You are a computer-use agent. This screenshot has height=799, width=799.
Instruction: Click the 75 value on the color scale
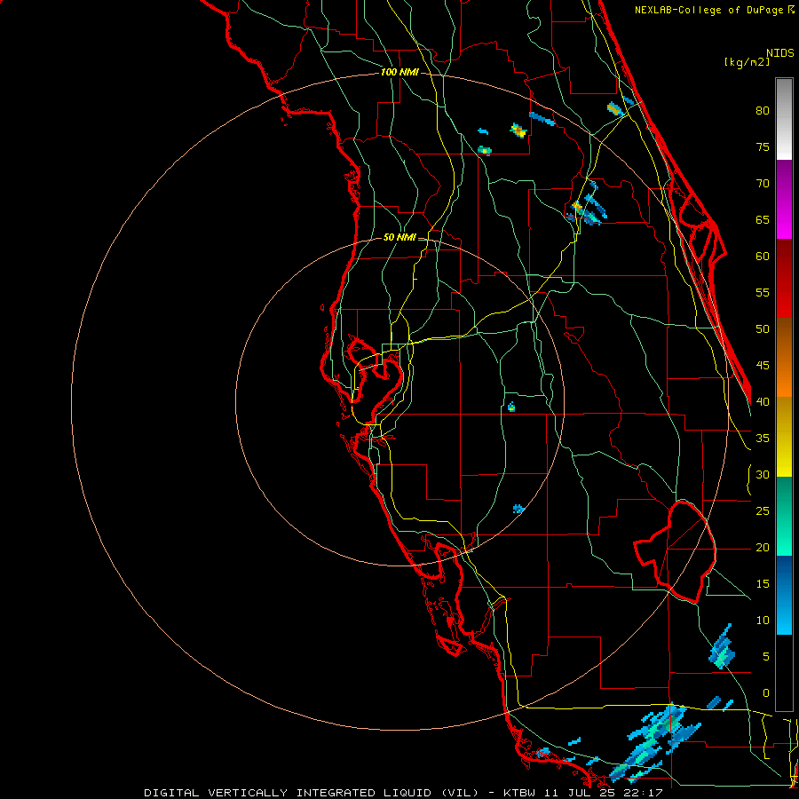[x=763, y=146]
